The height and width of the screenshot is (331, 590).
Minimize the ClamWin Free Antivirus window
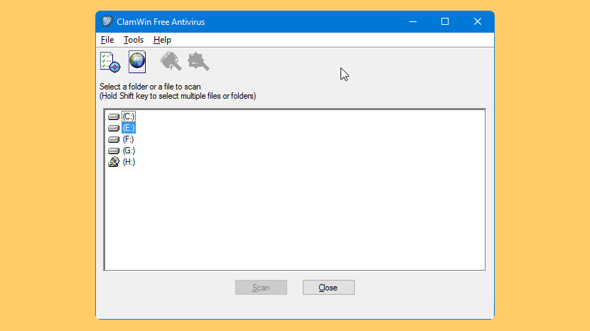[x=412, y=21]
